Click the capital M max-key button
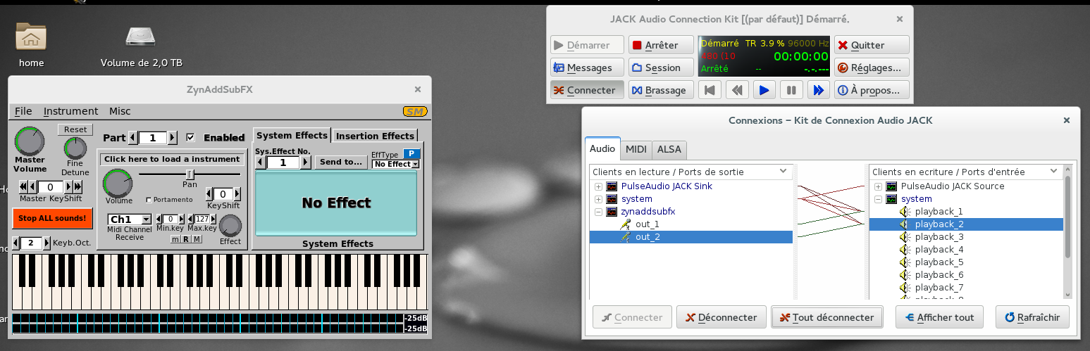The height and width of the screenshot is (351, 1090). 196,239
